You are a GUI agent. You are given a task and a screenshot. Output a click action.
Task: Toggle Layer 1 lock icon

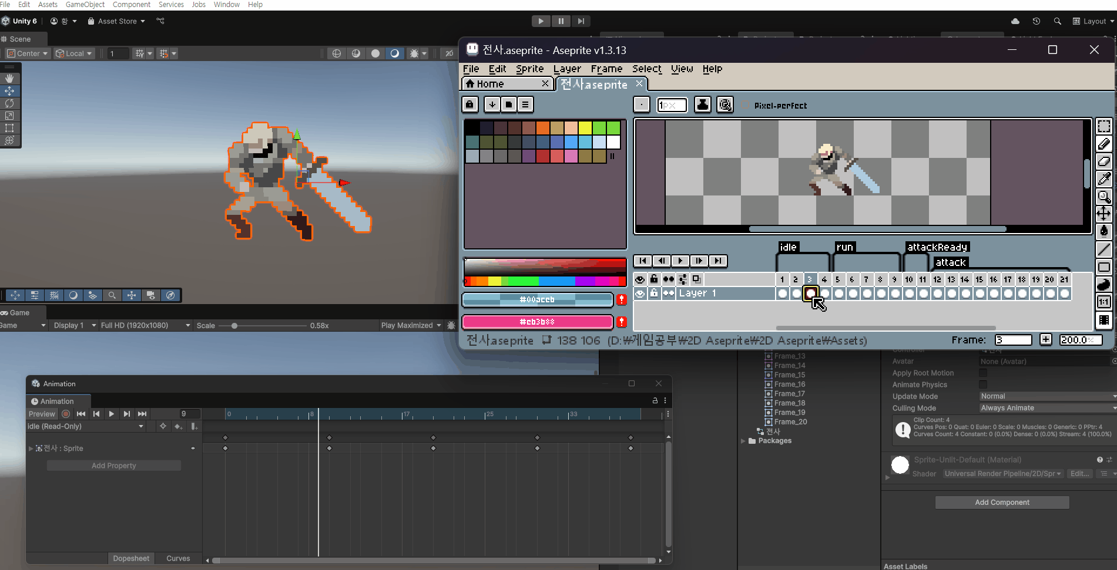pos(654,294)
